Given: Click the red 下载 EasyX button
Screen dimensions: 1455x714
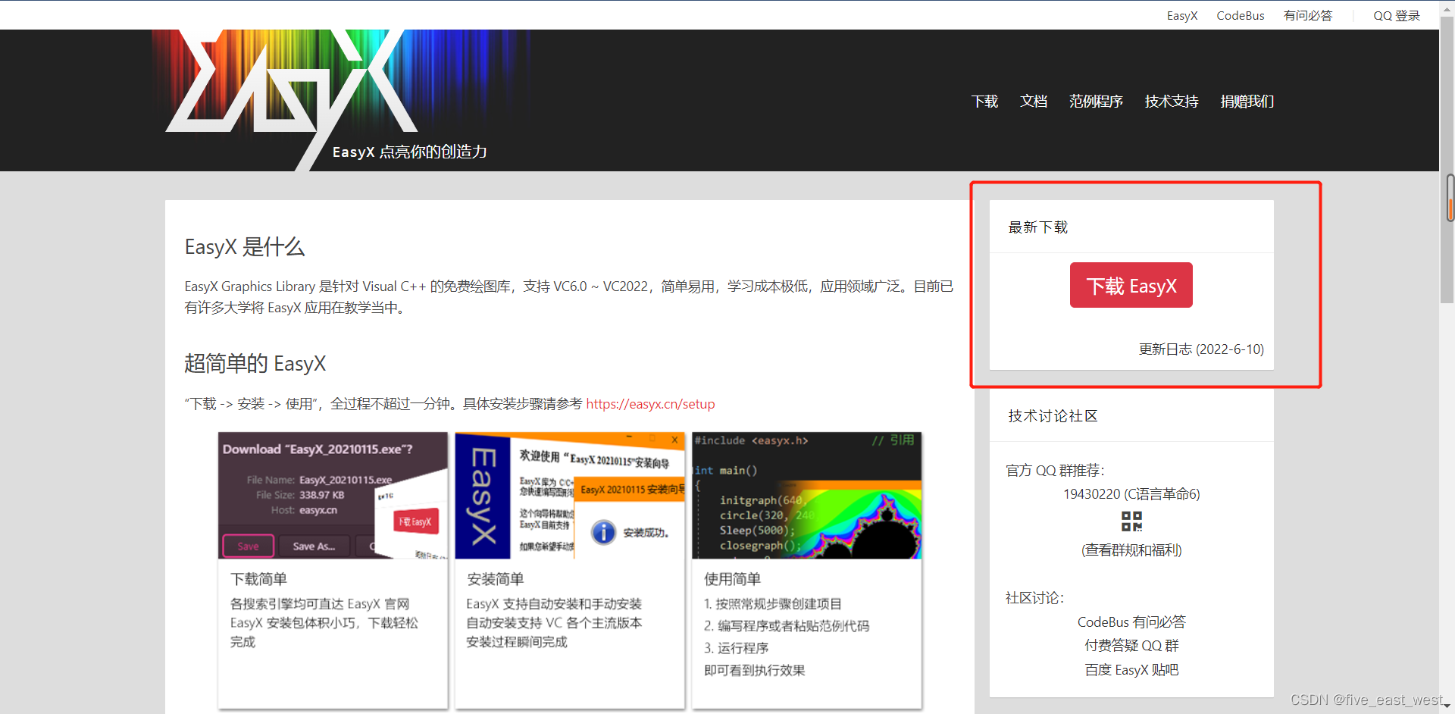Looking at the screenshot, I should (x=1131, y=285).
